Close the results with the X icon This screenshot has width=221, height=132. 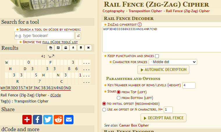click(88, 48)
